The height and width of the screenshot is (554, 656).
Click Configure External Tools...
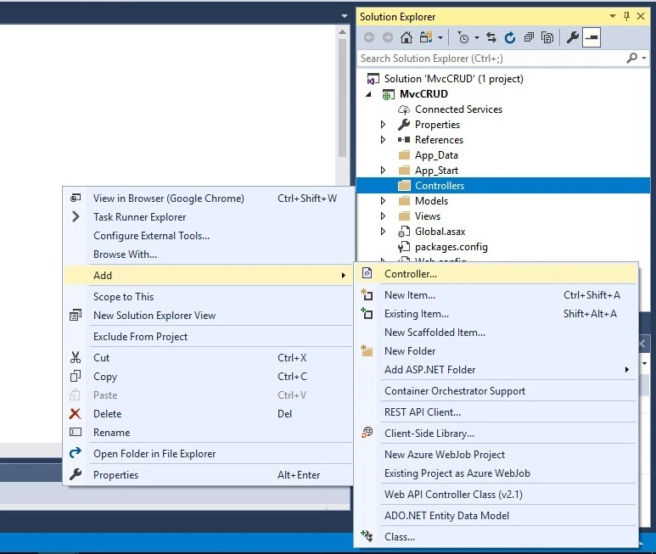(208, 236)
